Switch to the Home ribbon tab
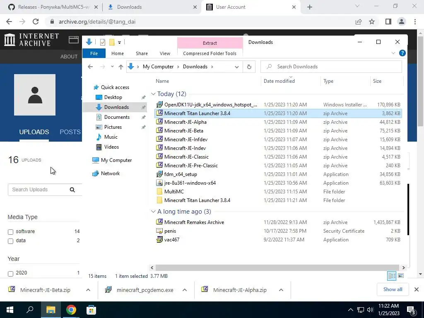 pyautogui.click(x=117, y=53)
